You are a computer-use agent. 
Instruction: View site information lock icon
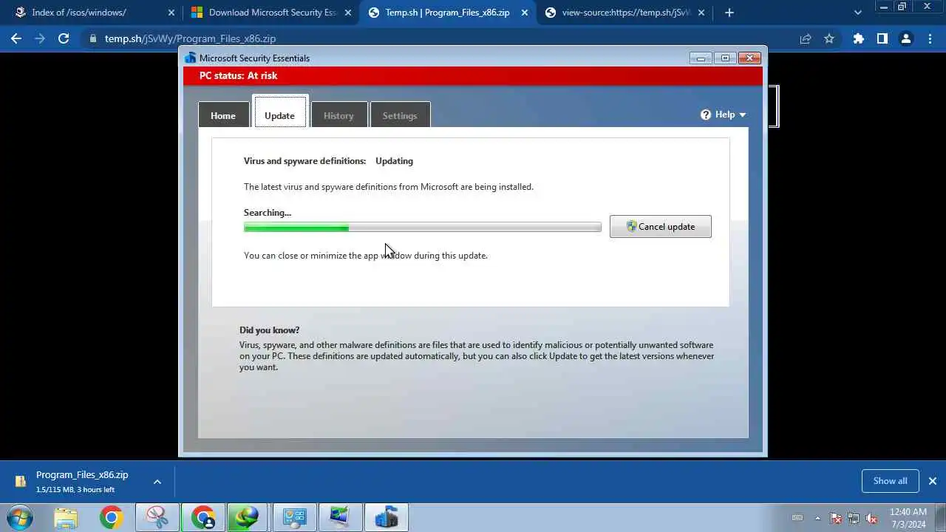coord(92,38)
